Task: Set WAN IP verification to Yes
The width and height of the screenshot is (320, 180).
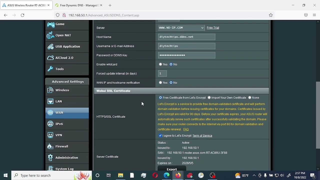Action: click(x=160, y=83)
